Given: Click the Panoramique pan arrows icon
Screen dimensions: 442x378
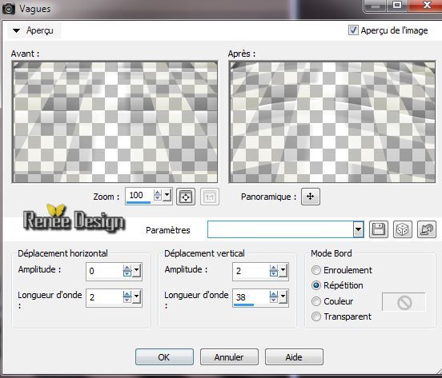Looking at the screenshot, I should pyautogui.click(x=311, y=197).
